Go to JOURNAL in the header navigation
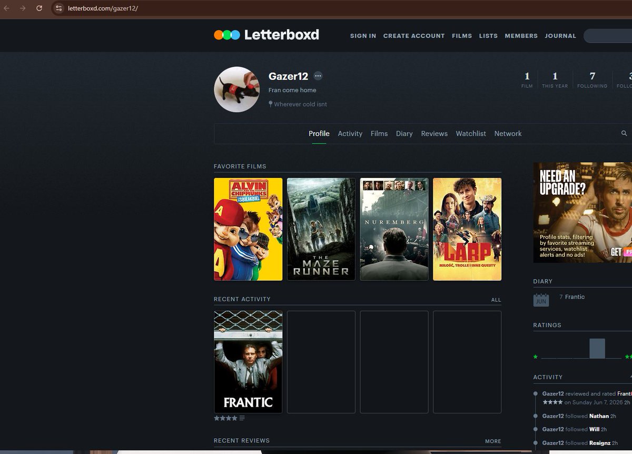Viewport: 632px width, 454px height. tap(560, 36)
